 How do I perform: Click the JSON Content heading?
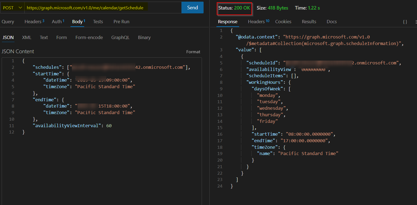(x=18, y=51)
